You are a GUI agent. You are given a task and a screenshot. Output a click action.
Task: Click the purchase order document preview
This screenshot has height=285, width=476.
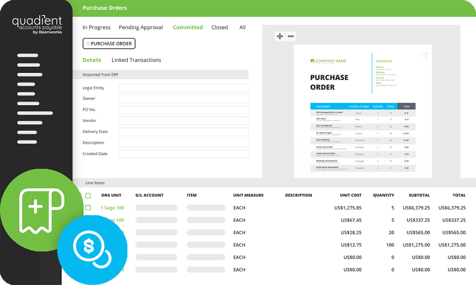pyautogui.click(x=363, y=111)
